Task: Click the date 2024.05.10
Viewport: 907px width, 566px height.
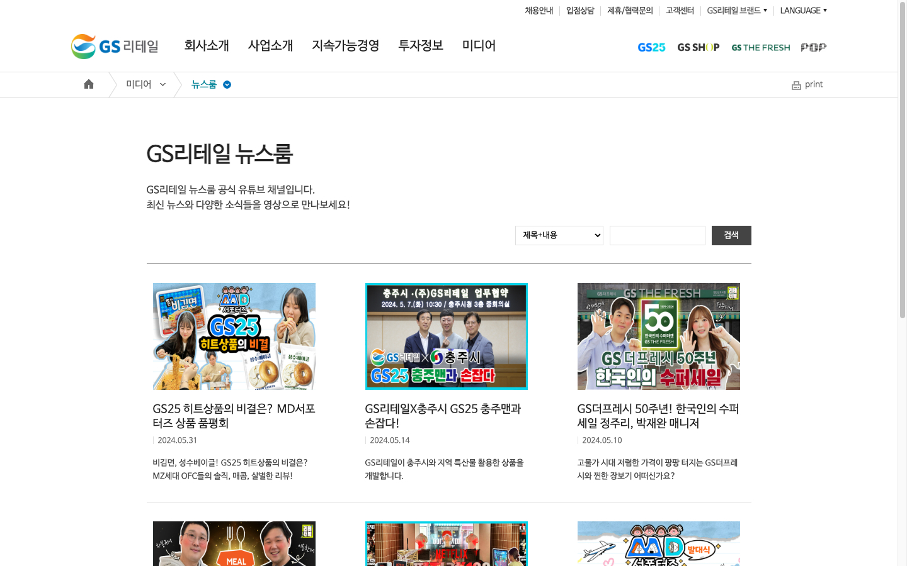Action: [x=602, y=440]
